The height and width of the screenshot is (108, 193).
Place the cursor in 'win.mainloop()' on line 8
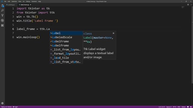click(x=28, y=37)
